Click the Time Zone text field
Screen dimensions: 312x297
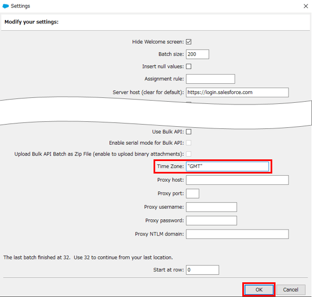(227, 166)
